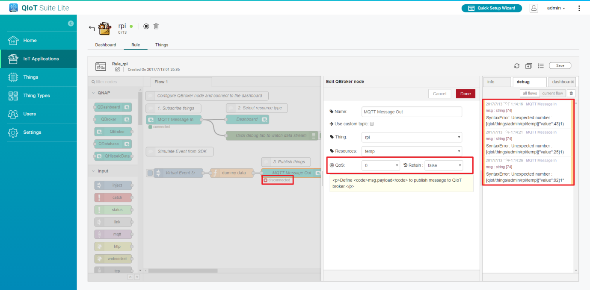Collapse the left sidebar with arrow icon
Viewport: 590px width, 291px height.
tap(71, 24)
